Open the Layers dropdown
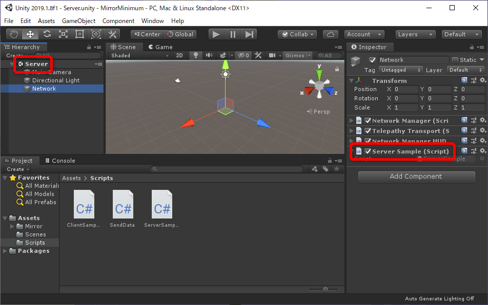The image size is (488, 305). [x=415, y=34]
